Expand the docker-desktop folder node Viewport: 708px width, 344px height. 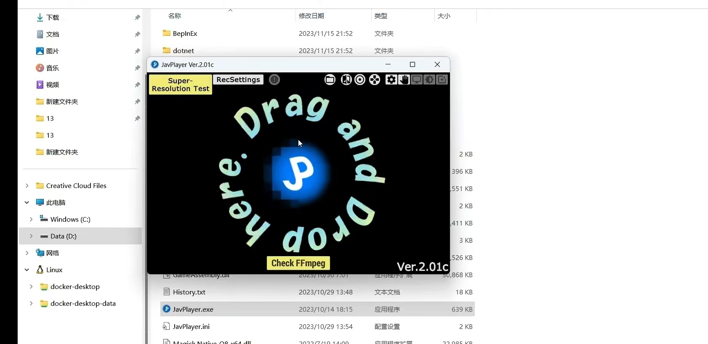[31, 286]
